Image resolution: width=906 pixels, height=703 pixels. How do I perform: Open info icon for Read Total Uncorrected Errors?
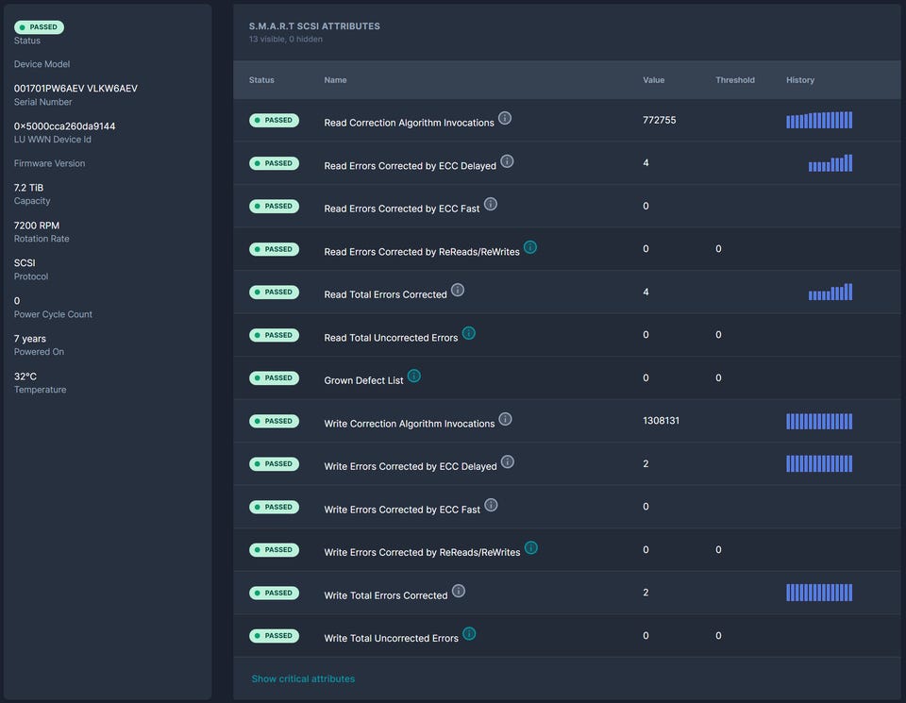coord(469,333)
